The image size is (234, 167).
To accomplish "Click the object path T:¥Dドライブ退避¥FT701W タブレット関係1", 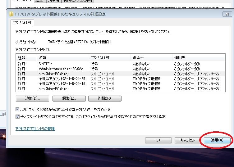I will pyautogui.click(x=80, y=42).
